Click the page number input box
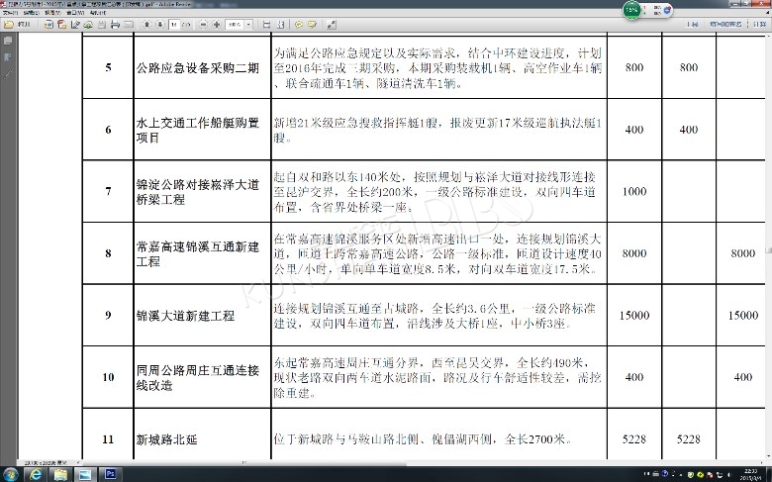This screenshot has width=772, height=482. coord(174,24)
